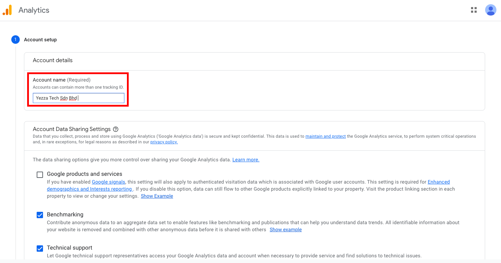
Task: Click the 'Benchmarking' label text
Action: point(65,215)
